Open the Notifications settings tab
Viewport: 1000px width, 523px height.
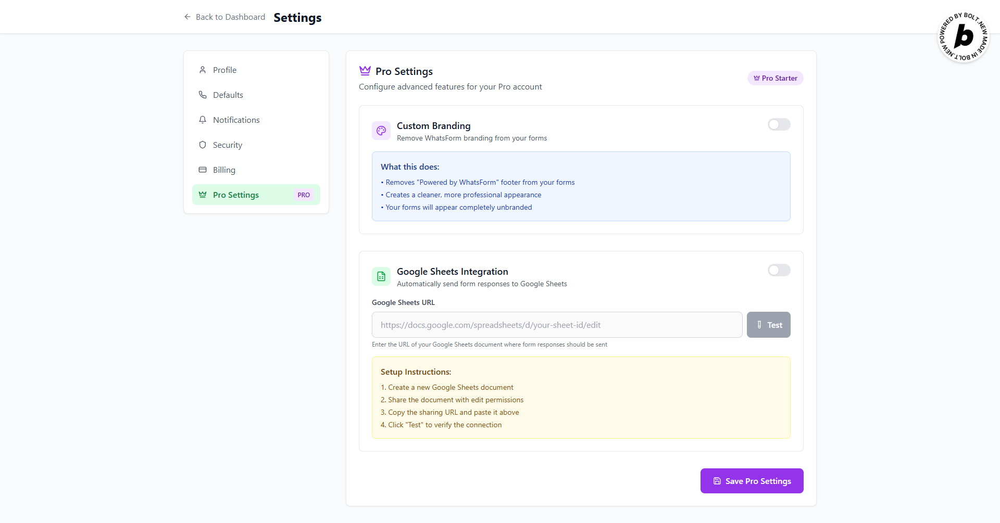[236, 120]
